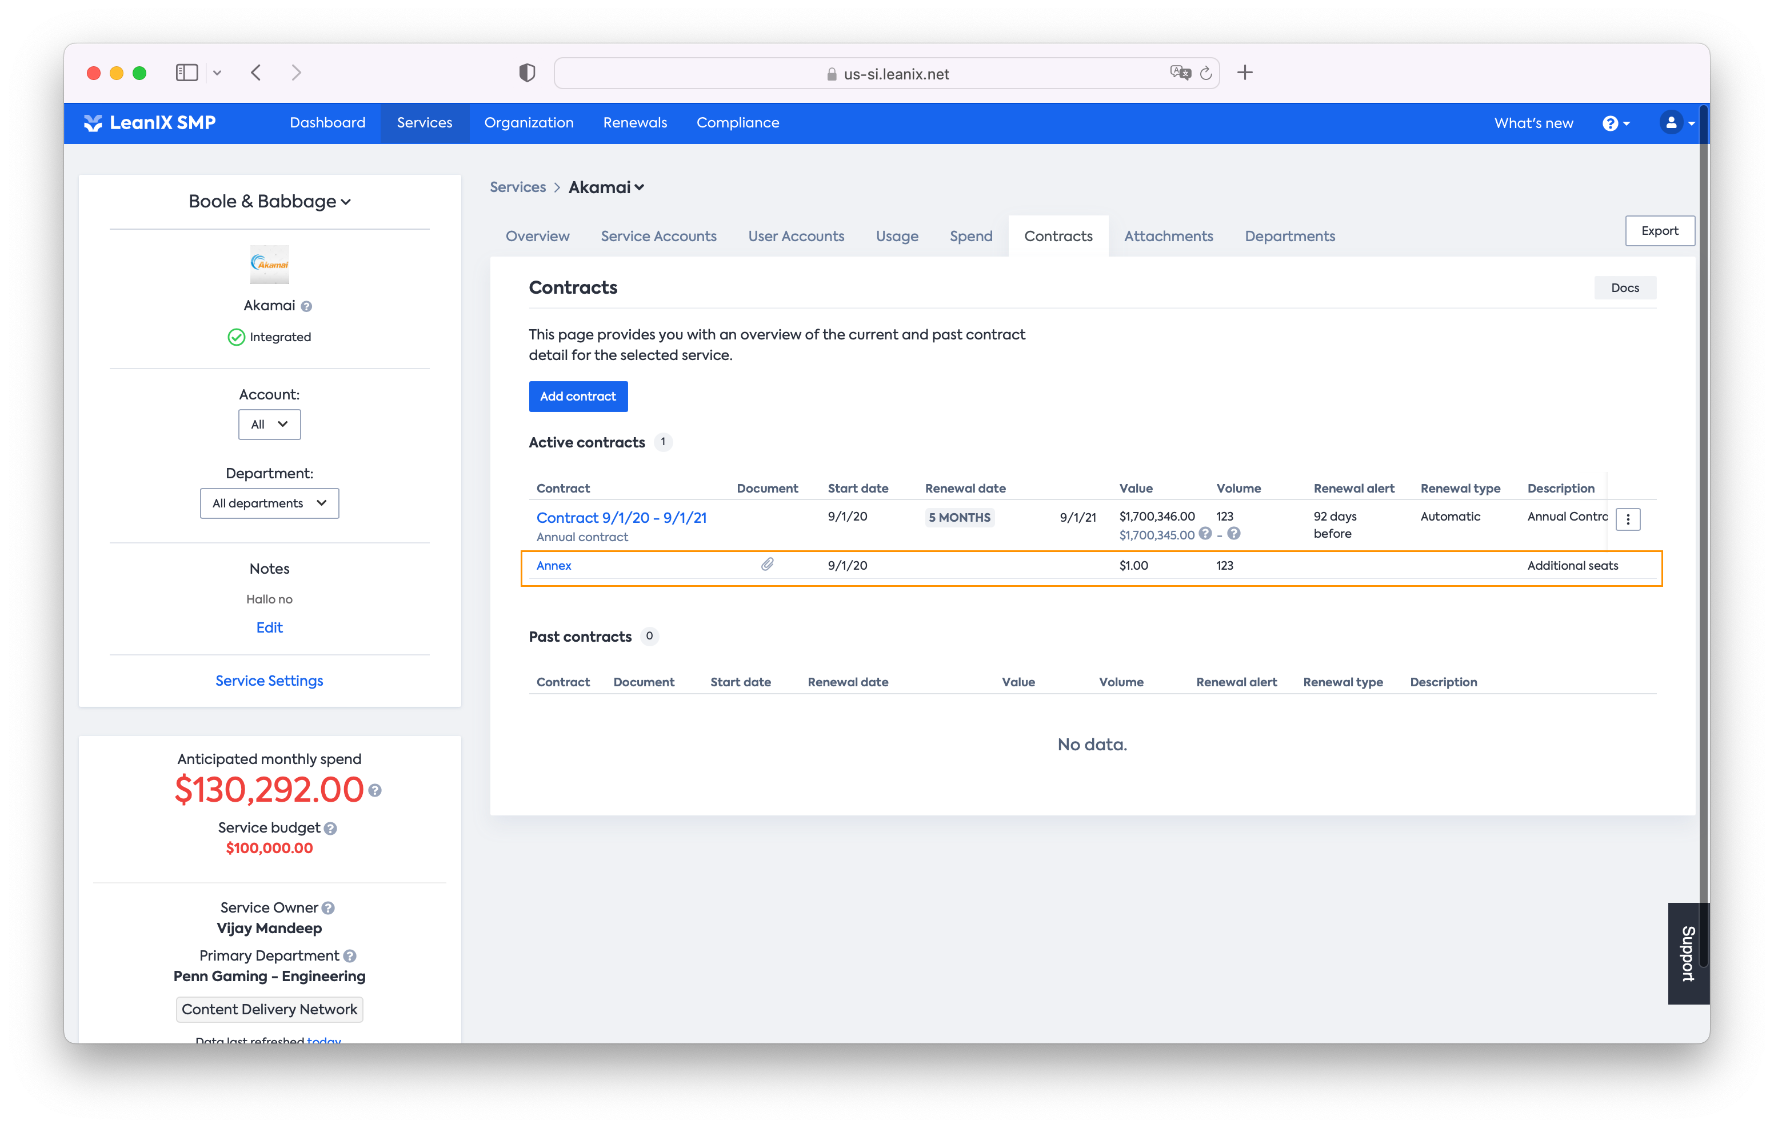1774x1128 pixels.
Task: Open a new tab with the plus icon
Action: [x=1245, y=72]
